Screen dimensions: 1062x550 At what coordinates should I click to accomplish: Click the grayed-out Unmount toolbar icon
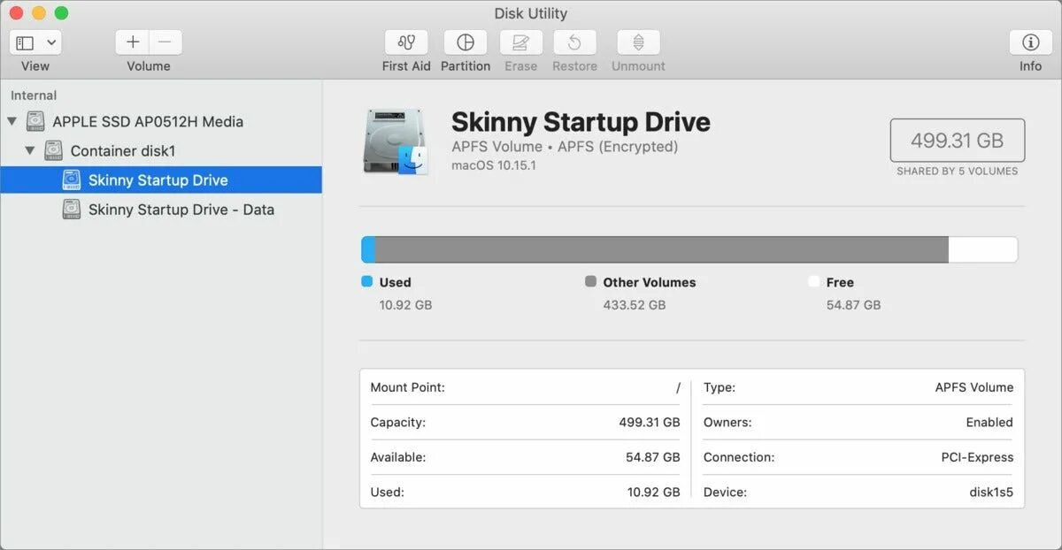click(x=638, y=42)
